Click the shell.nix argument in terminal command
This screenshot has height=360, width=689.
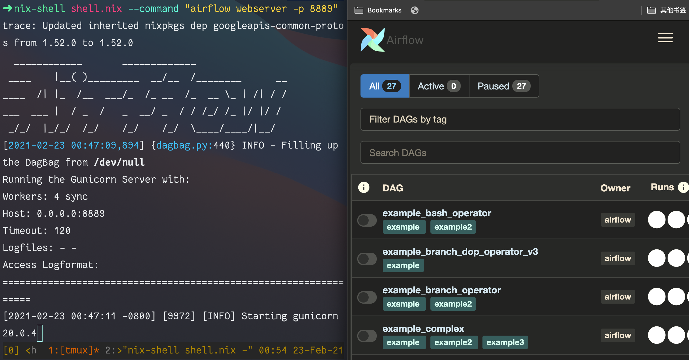point(96,9)
